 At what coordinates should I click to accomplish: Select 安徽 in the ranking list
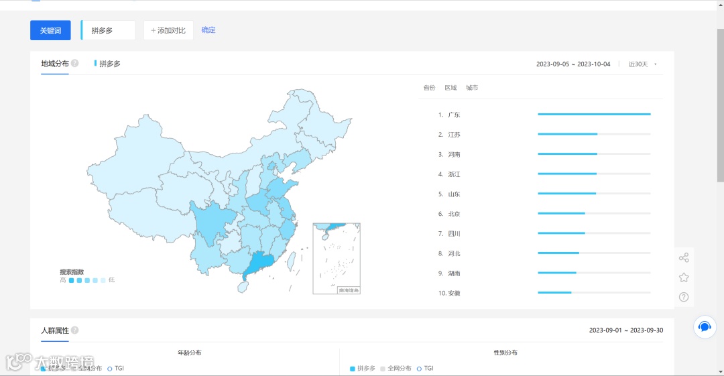click(x=454, y=294)
